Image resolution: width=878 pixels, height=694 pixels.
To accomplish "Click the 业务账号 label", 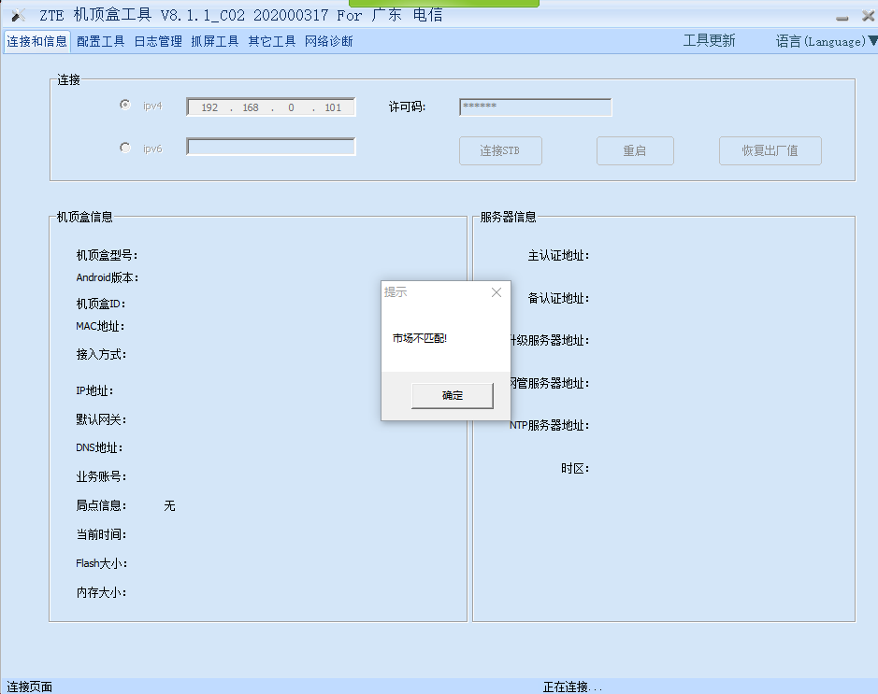I will click(101, 477).
